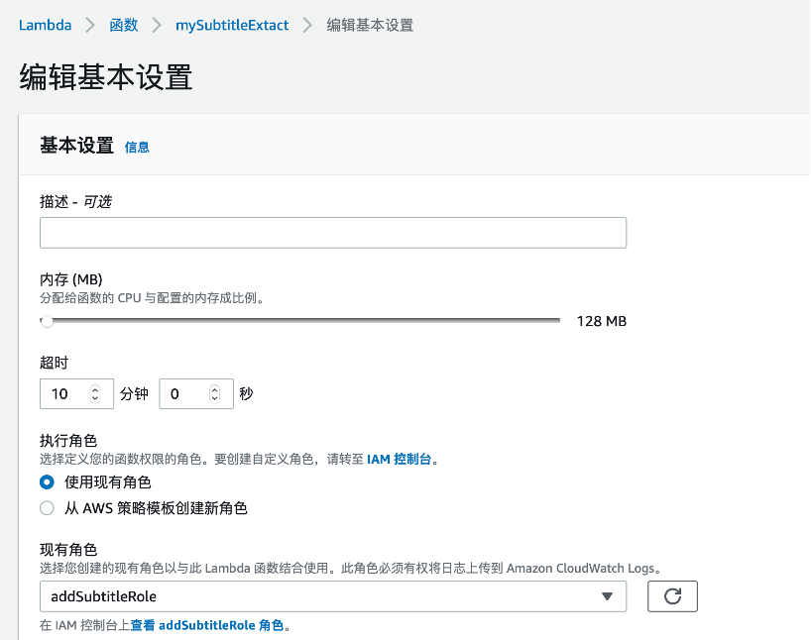Click the 描述 description input field
This screenshot has width=811, height=640.
(333, 233)
